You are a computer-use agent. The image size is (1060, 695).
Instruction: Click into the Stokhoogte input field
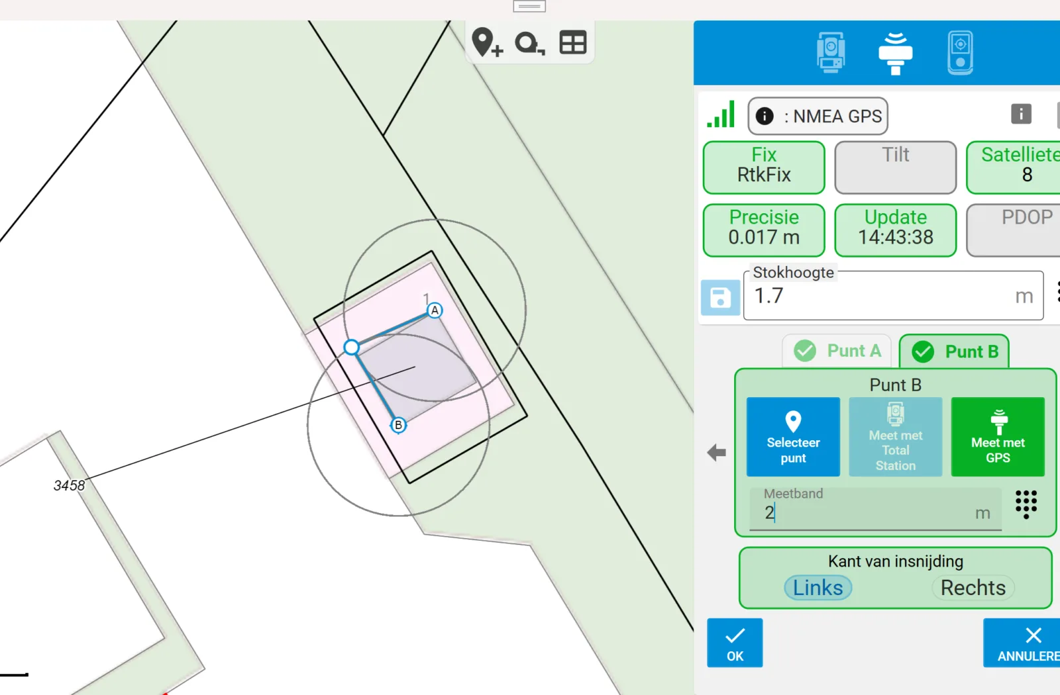tap(893, 296)
